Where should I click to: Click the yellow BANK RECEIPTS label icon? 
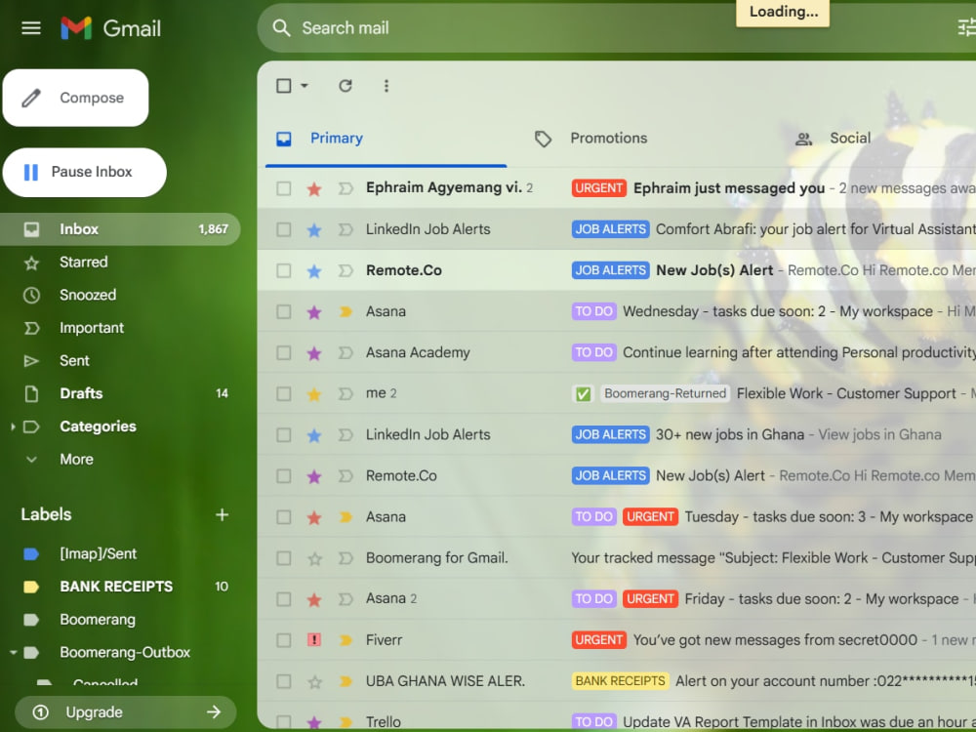point(31,587)
